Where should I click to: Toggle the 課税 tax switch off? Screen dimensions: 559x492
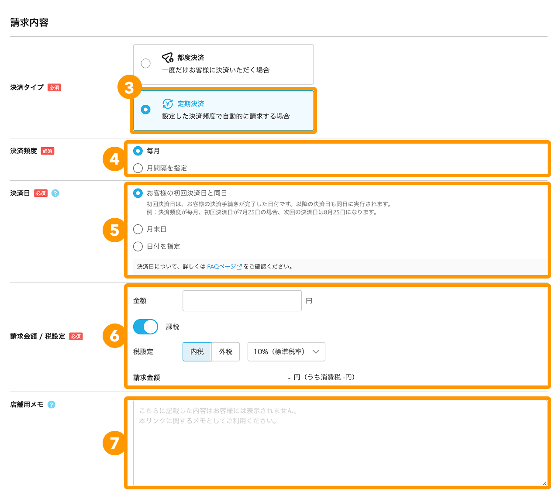[145, 327]
